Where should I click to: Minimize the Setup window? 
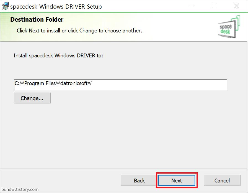[x=192, y=6]
